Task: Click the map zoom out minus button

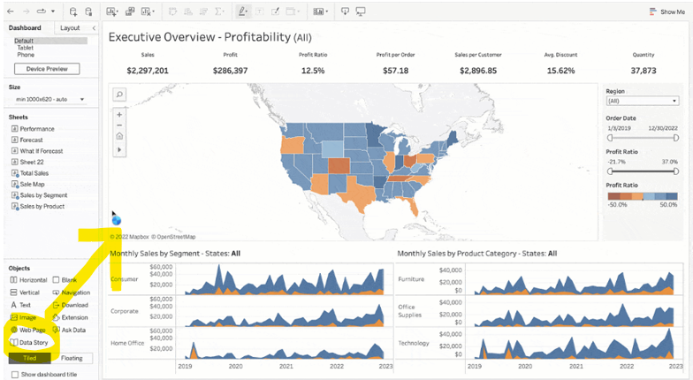Action: (119, 125)
